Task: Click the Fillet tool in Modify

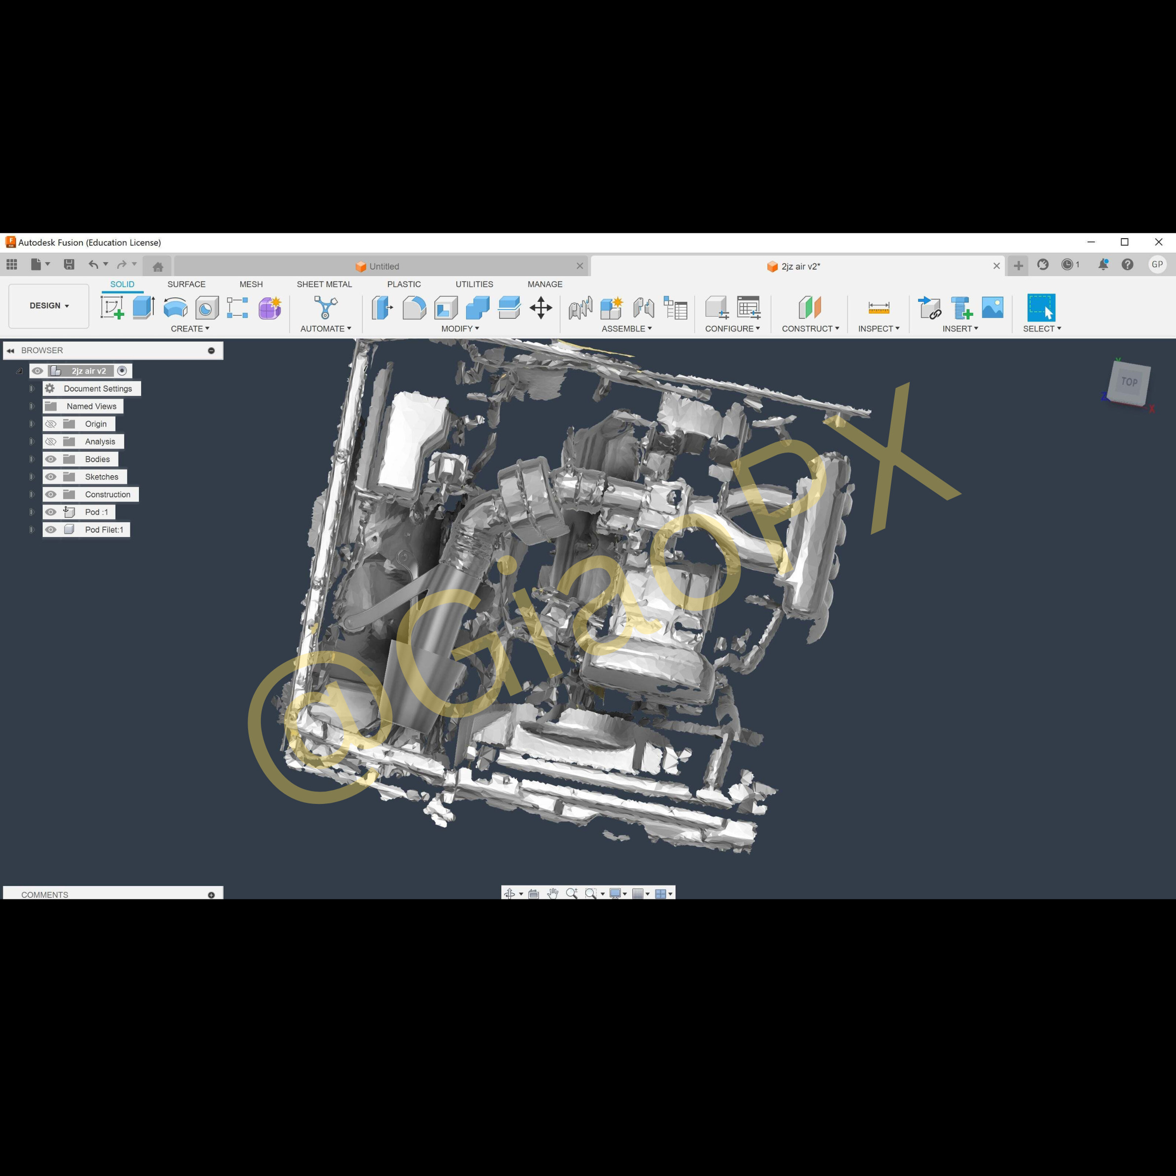Action: (x=414, y=307)
